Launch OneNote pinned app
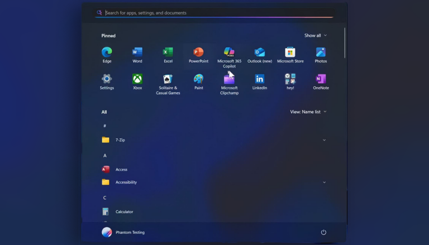This screenshot has width=429, height=245. 321,81
